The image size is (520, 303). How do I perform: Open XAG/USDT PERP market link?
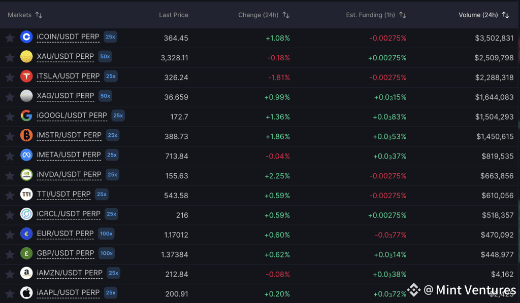66,96
